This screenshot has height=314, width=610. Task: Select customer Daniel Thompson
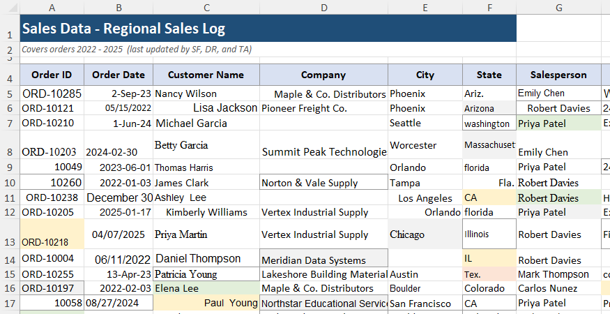[206, 258]
